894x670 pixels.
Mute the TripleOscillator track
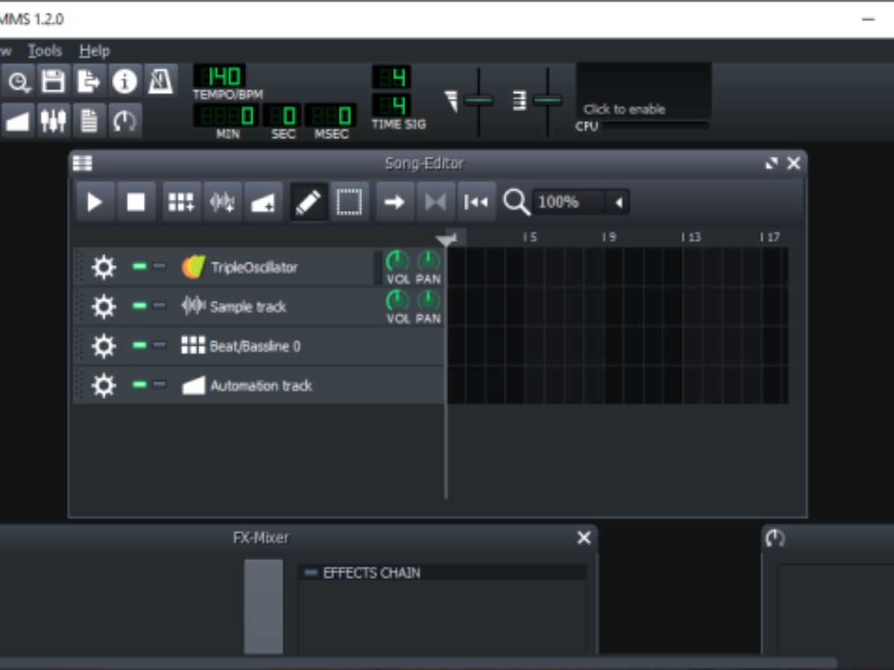[139, 267]
